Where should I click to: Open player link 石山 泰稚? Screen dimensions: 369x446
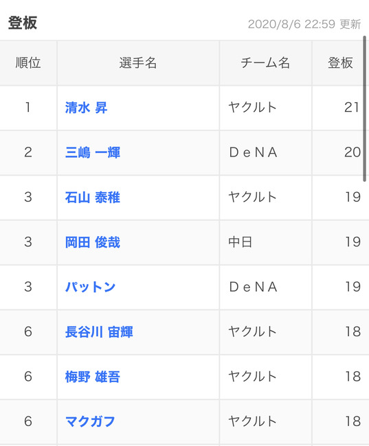click(93, 198)
